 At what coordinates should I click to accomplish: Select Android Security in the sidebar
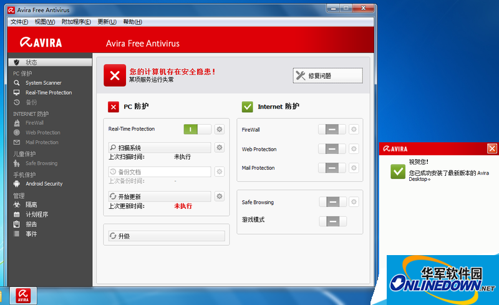click(44, 184)
